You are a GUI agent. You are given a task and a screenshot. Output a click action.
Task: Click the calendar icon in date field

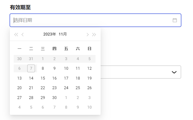(175, 20)
